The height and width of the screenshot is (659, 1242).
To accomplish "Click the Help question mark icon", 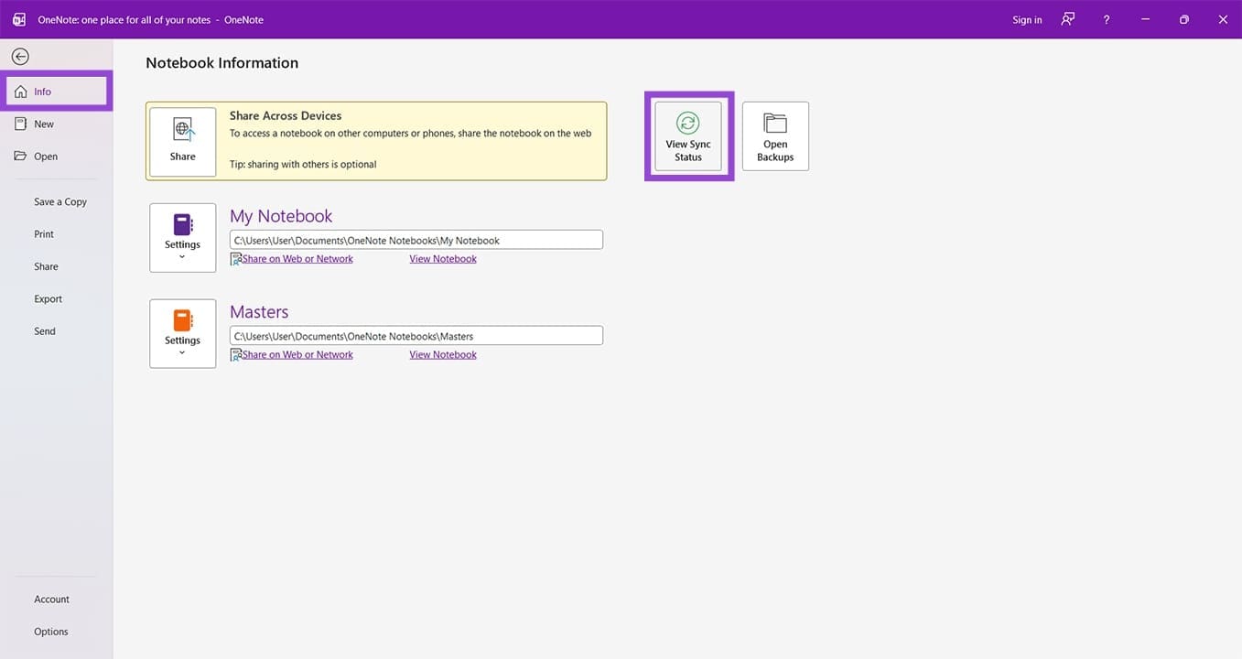I will pos(1105,18).
